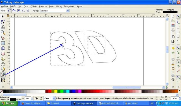The height and width of the screenshot is (106, 181).
Task: Open the Filtros menu
Action: point(59,6)
